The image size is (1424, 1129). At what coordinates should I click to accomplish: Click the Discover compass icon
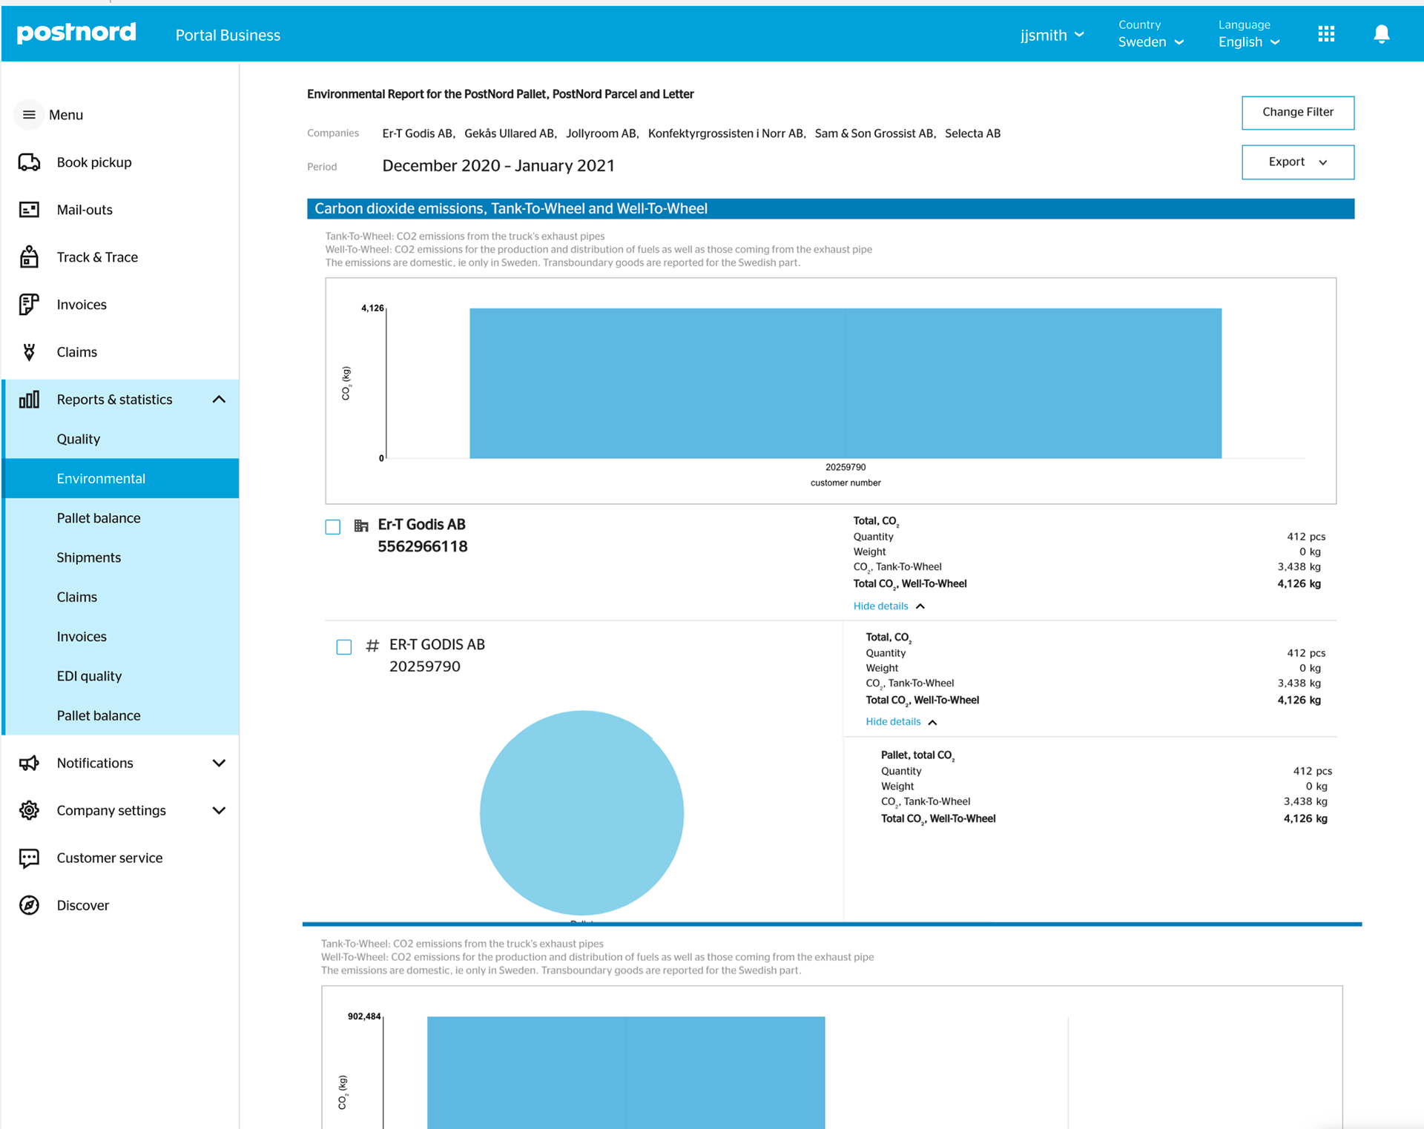pos(29,905)
